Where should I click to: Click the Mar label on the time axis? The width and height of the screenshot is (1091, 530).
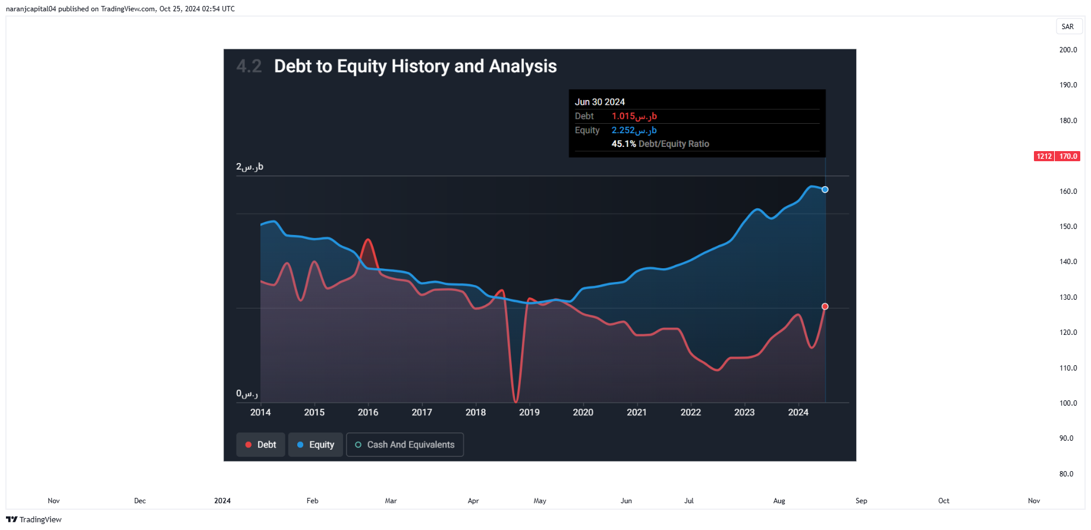[x=391, y=501]
